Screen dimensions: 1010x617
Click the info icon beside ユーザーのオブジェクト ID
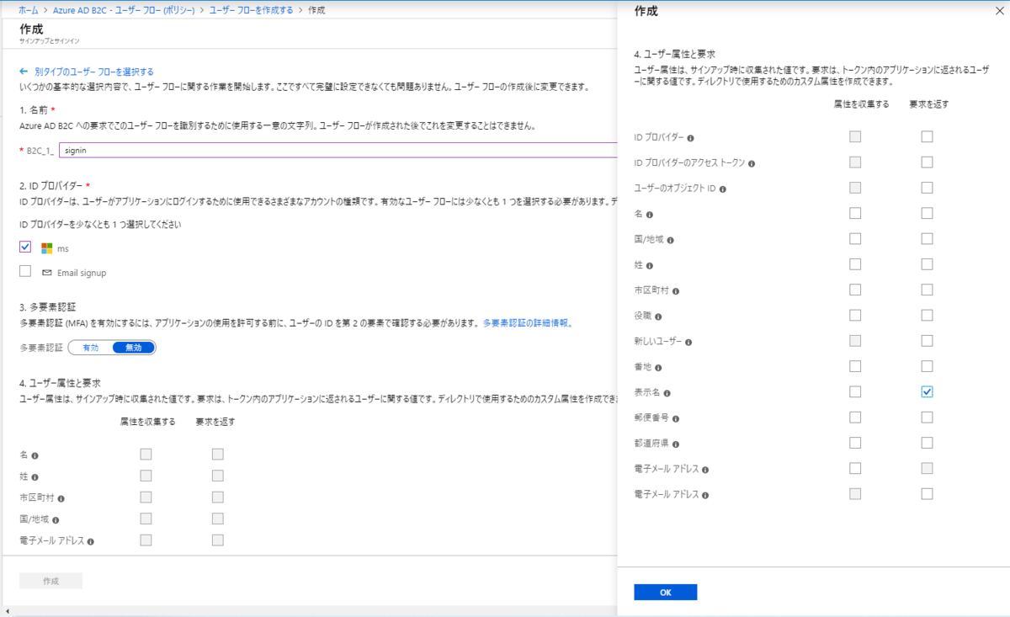[x=721, y=188]
